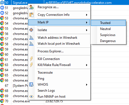This screenshot has width=129, height=105.
Task: Click the lightning bolt icon for Kill Connection
Action: point(31,59)
